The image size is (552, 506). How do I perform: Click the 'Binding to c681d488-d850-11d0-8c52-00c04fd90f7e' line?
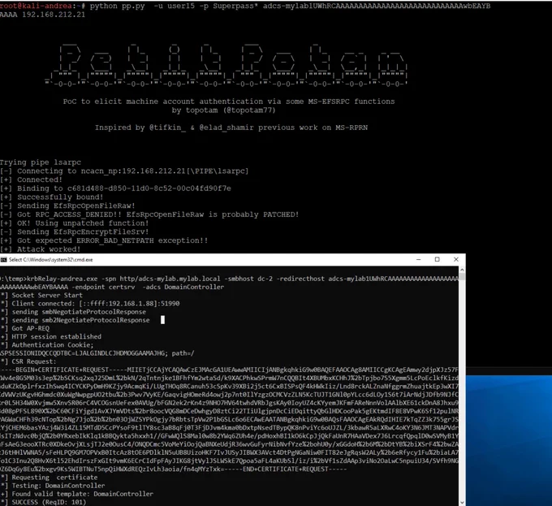(x=115, y=188)
